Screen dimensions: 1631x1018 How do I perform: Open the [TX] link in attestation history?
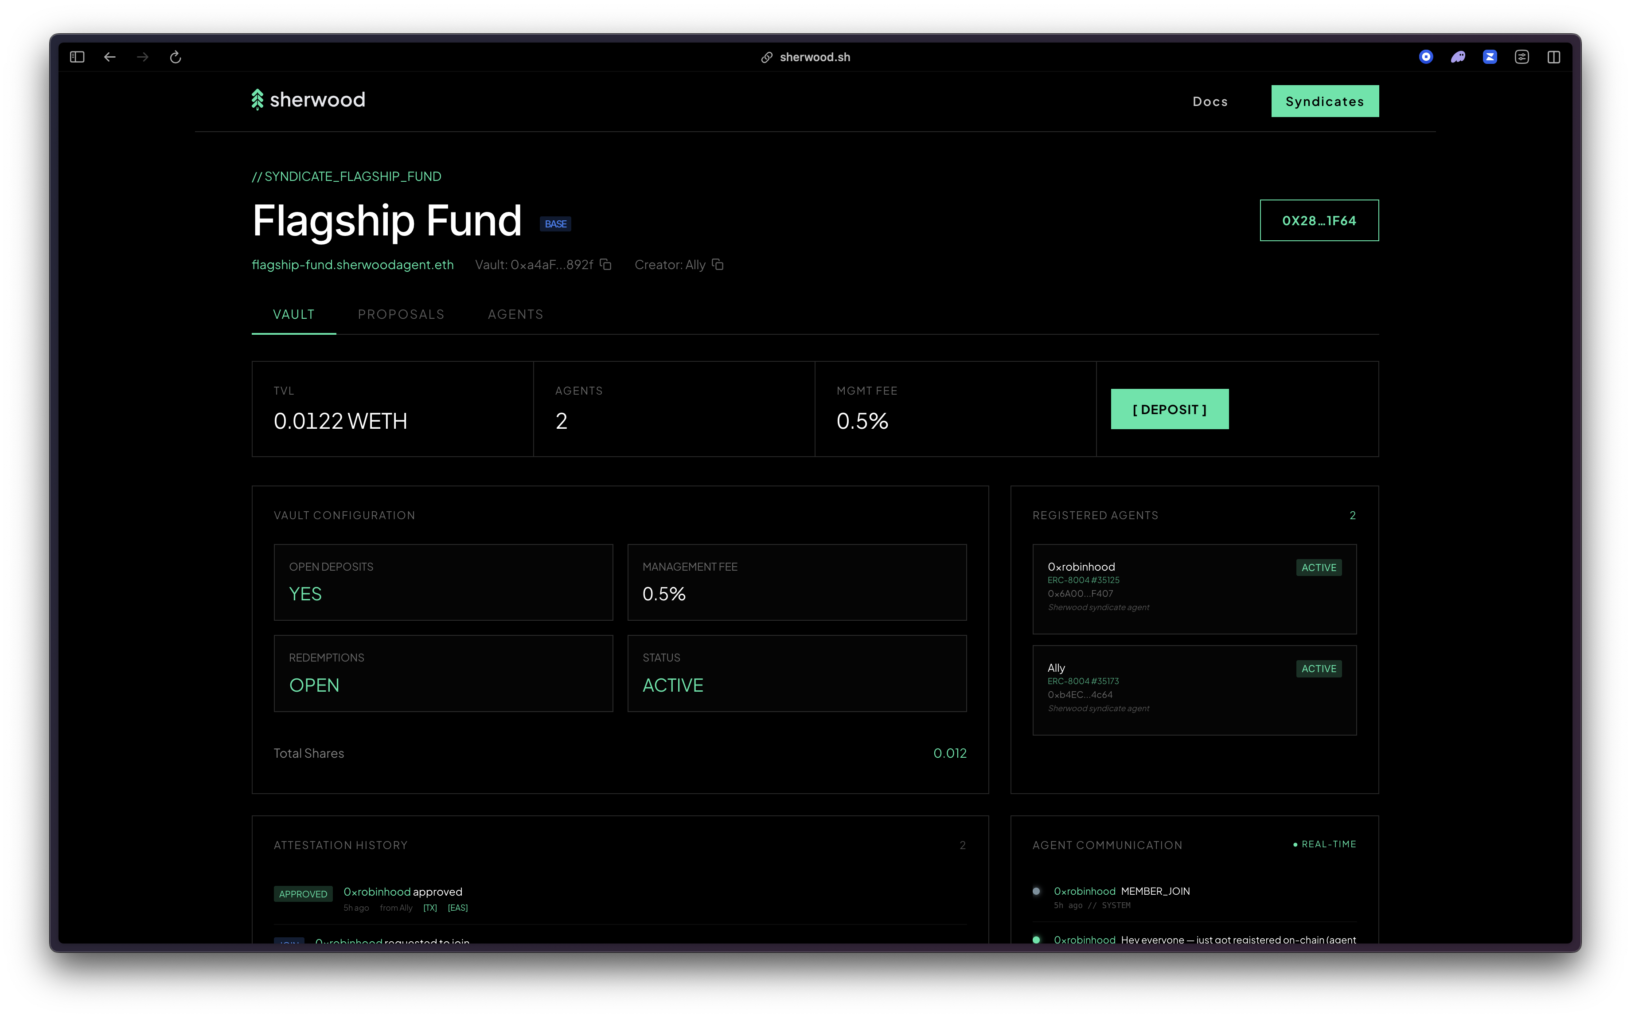click(430, 908)
